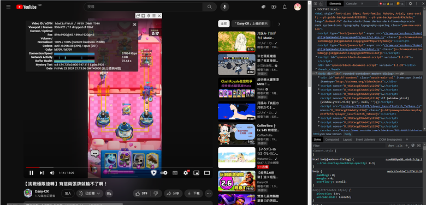This screenshot has height=205, width=426.
Task: Select the Computed tab in styles pane
Action: (x=332, y=140)
